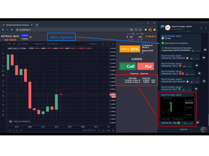Select the ruler measure tool
Screen dimensions: 209x156
click(3, 81)
